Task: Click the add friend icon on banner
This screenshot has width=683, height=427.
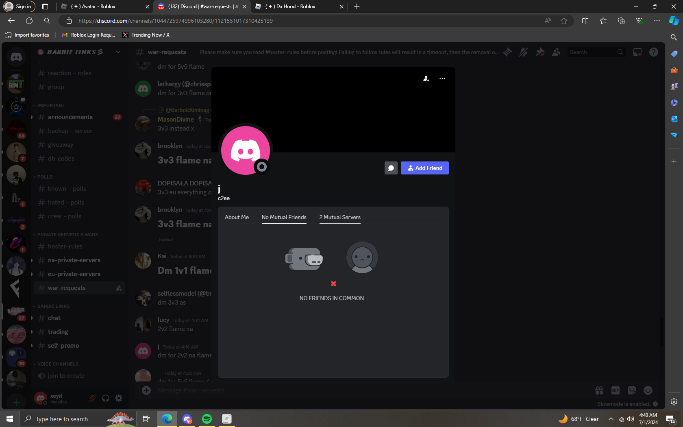Action: [426, 78]
